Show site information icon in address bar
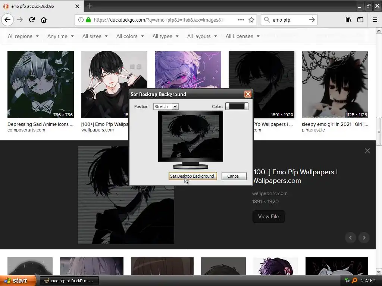This screenshot has height=286, width=382. pyautogui.click(x=81, y=20)
